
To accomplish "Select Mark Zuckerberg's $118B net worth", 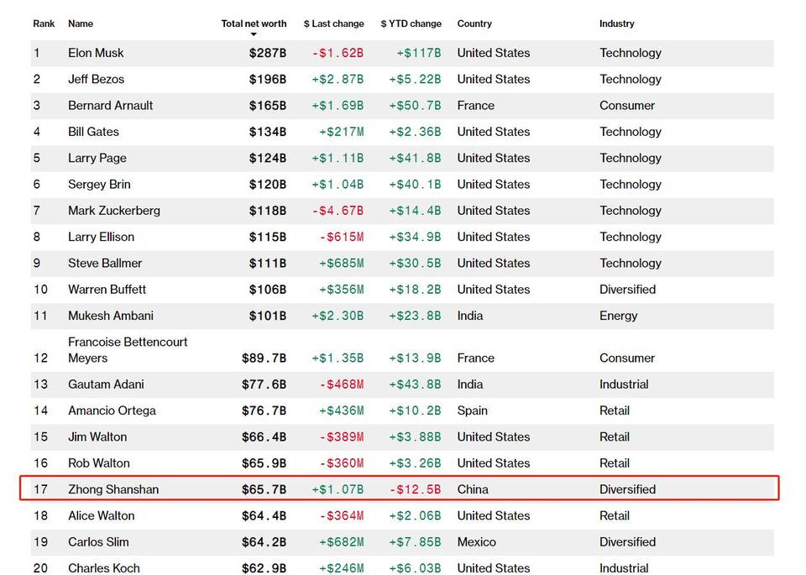I will click(x=267, y=211).
